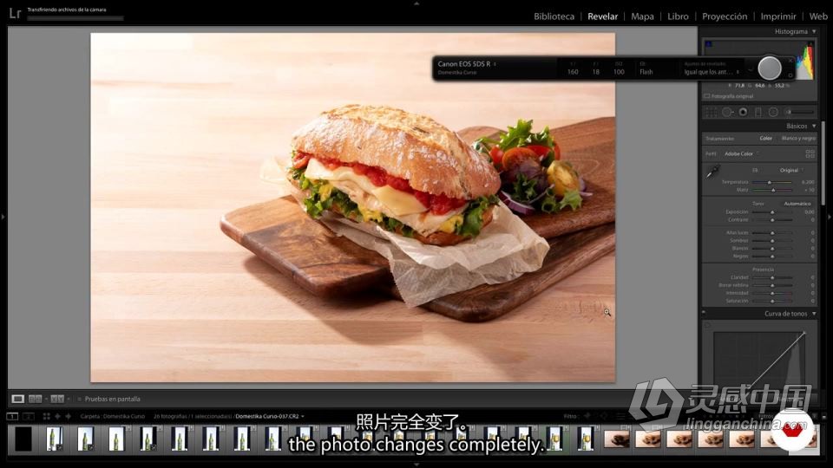Switch to the Proyección module
Viewport: 833px width, 468px height.
tap(725, 16)
